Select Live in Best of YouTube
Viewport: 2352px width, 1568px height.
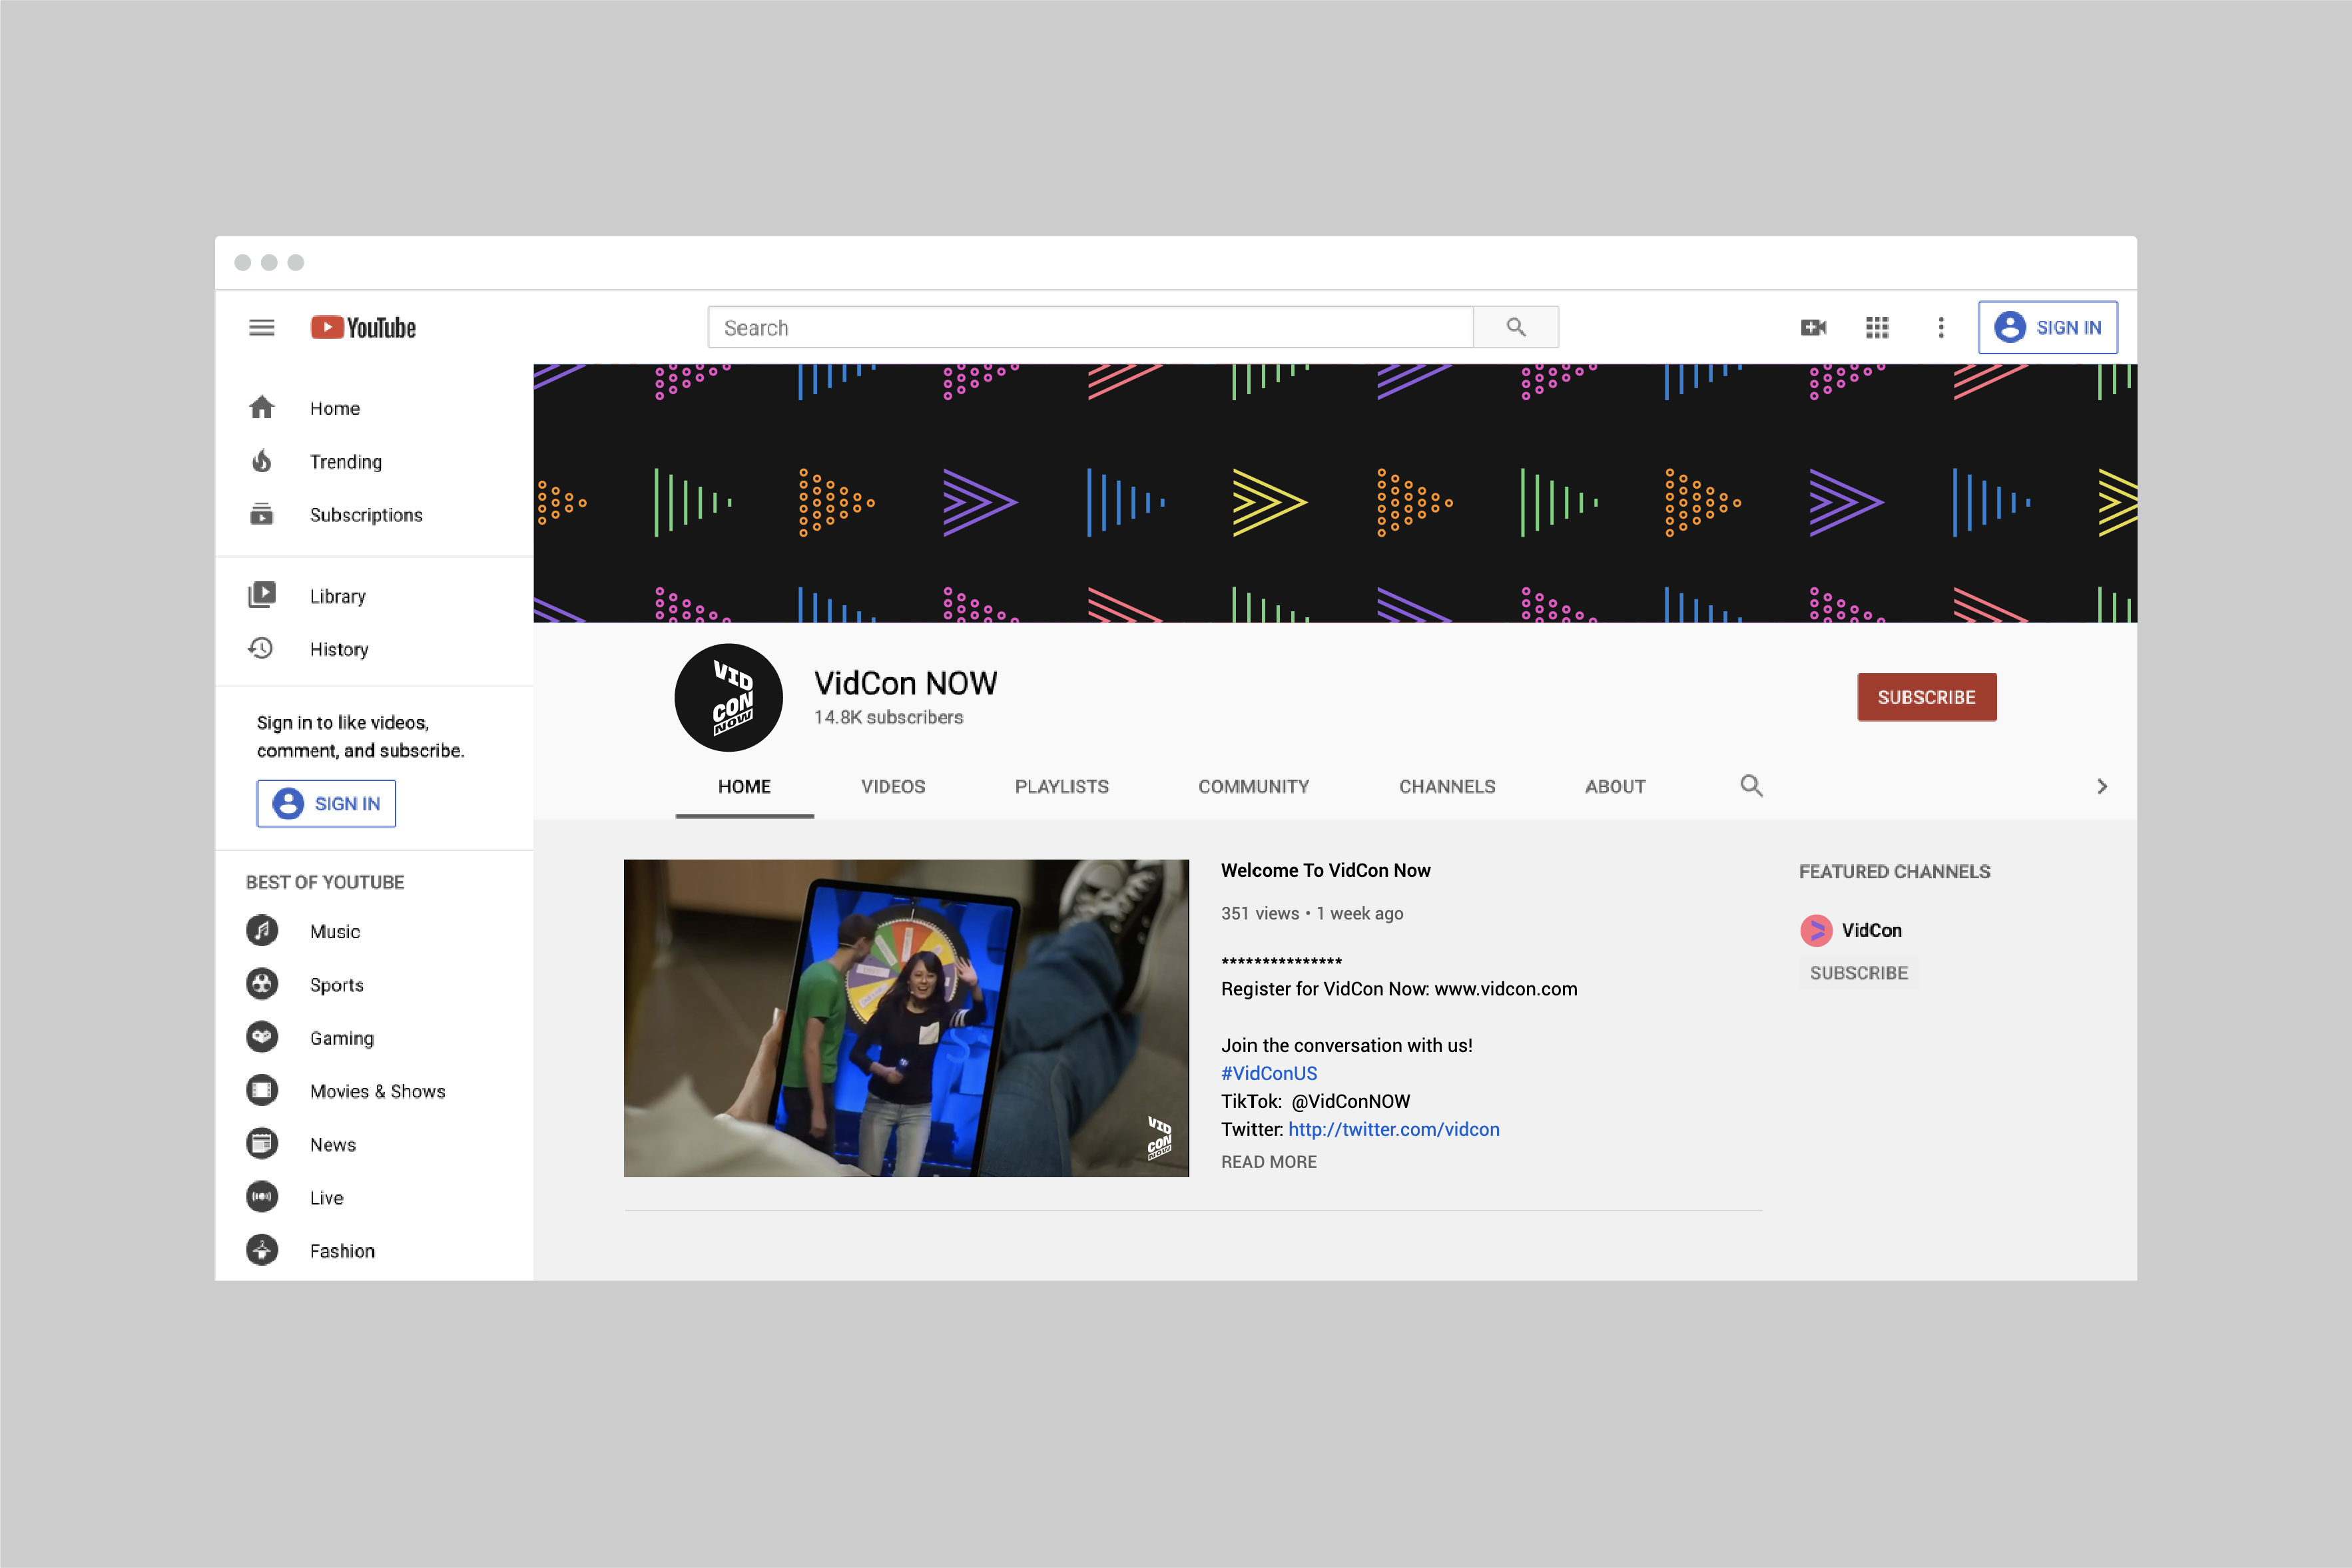click(x=327, y=1198)
